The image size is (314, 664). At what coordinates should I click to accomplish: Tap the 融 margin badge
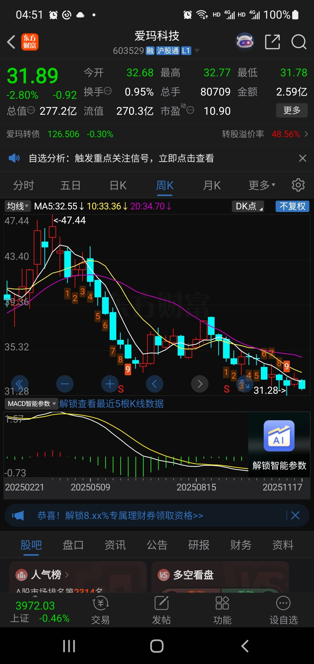pyautogui.click(x=150, y=51)
